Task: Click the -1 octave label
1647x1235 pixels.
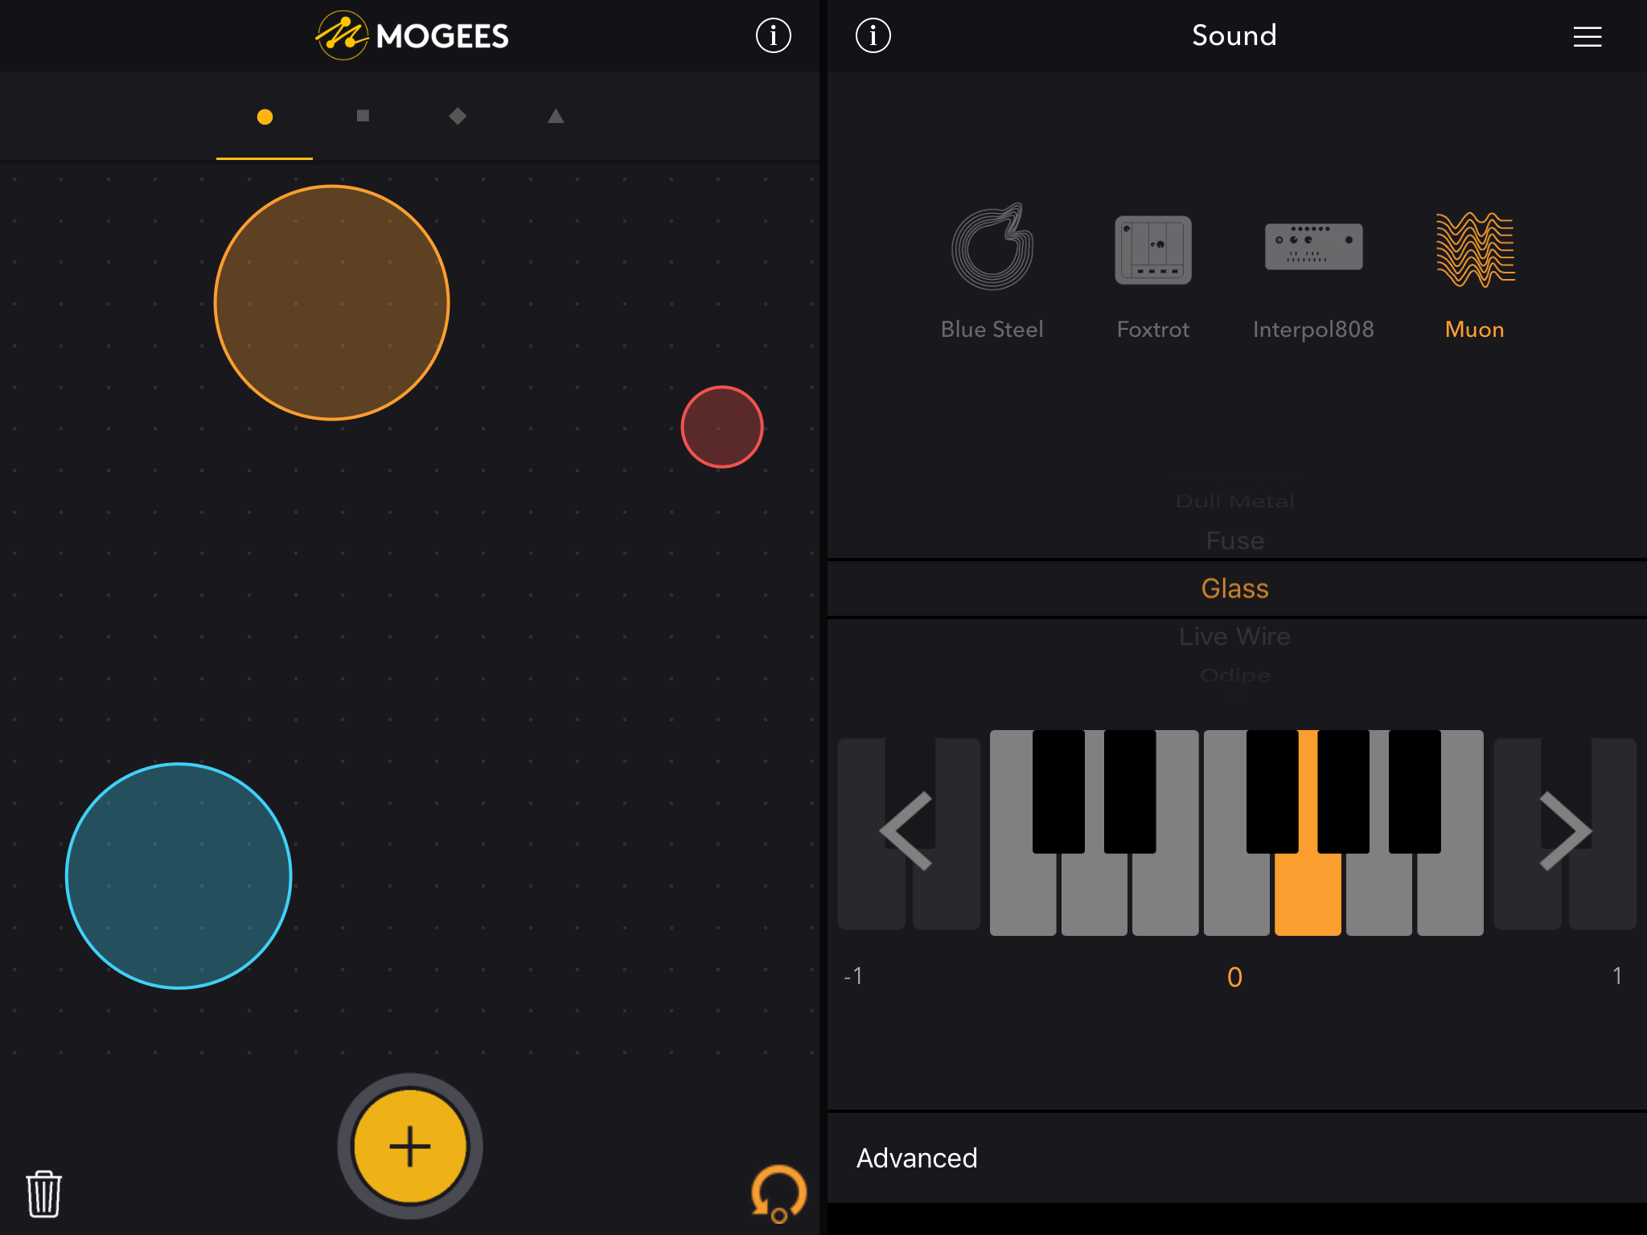Action: pyautogui.click(x=853, y=976)
